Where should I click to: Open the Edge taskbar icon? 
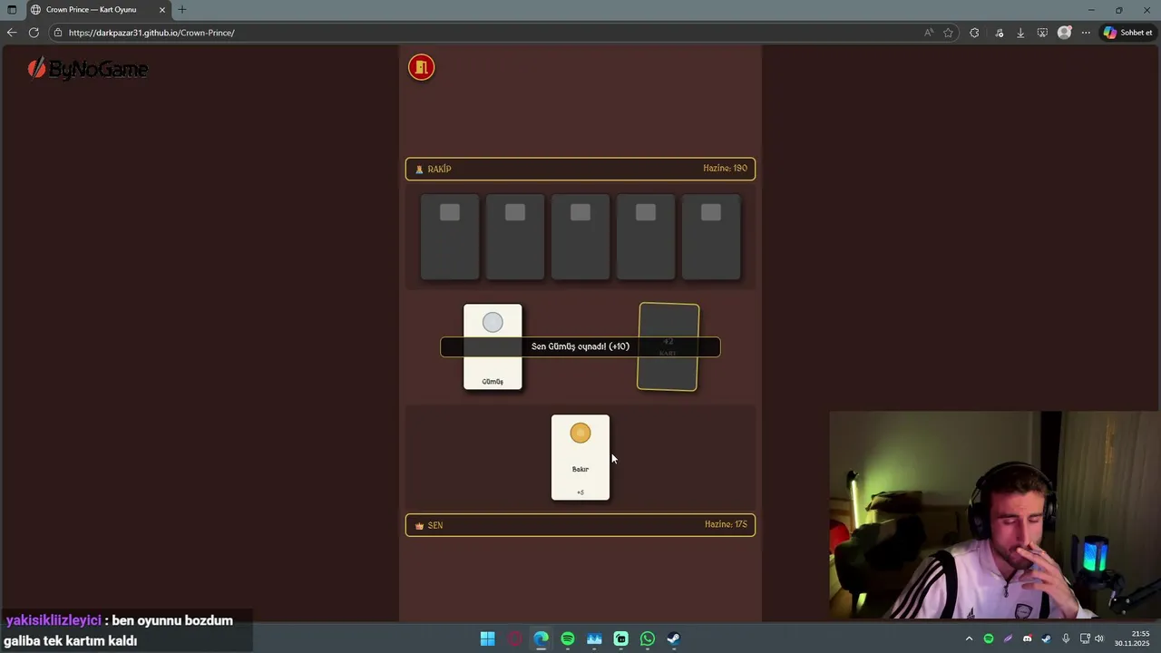[x=541, y=638]
